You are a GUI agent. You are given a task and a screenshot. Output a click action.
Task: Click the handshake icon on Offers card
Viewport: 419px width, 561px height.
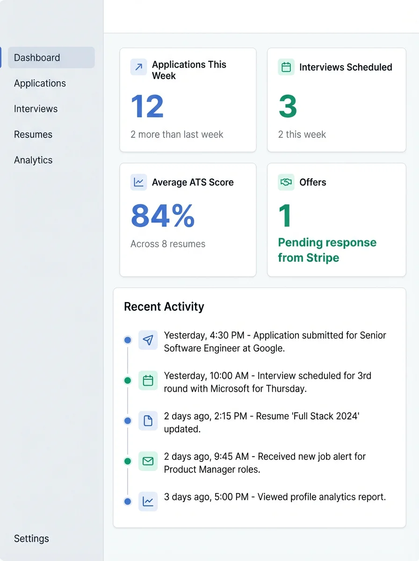tap(286, 182)
